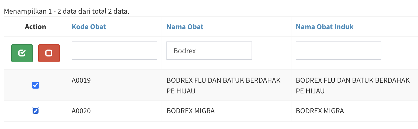
Task: Sort table by Kode Obat header
Action: (89, 27)
